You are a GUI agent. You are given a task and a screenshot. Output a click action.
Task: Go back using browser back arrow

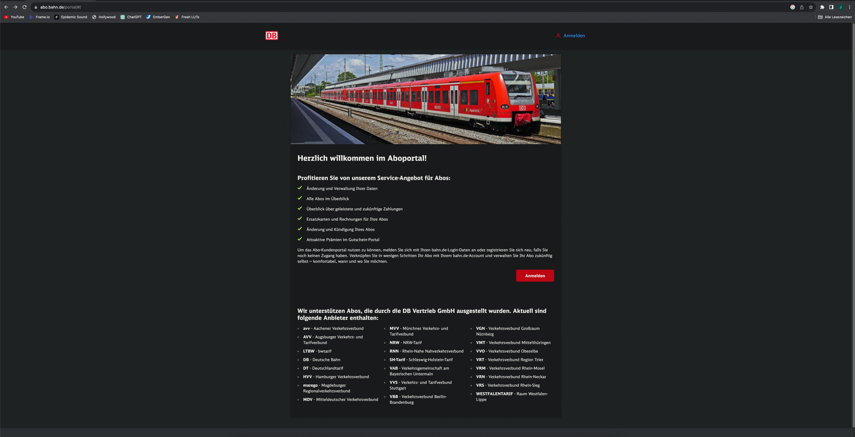pyautogui.click(x=6, y=7)
